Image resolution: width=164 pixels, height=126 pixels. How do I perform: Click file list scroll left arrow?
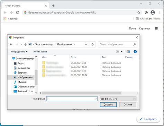pyautogui.click(x=40, y=93)
